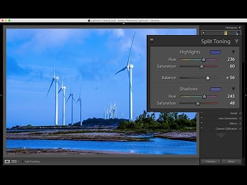This screenshot has width=247, height=185.
Task: Open the toolbar content dropdown arrow
Action: 197,161
